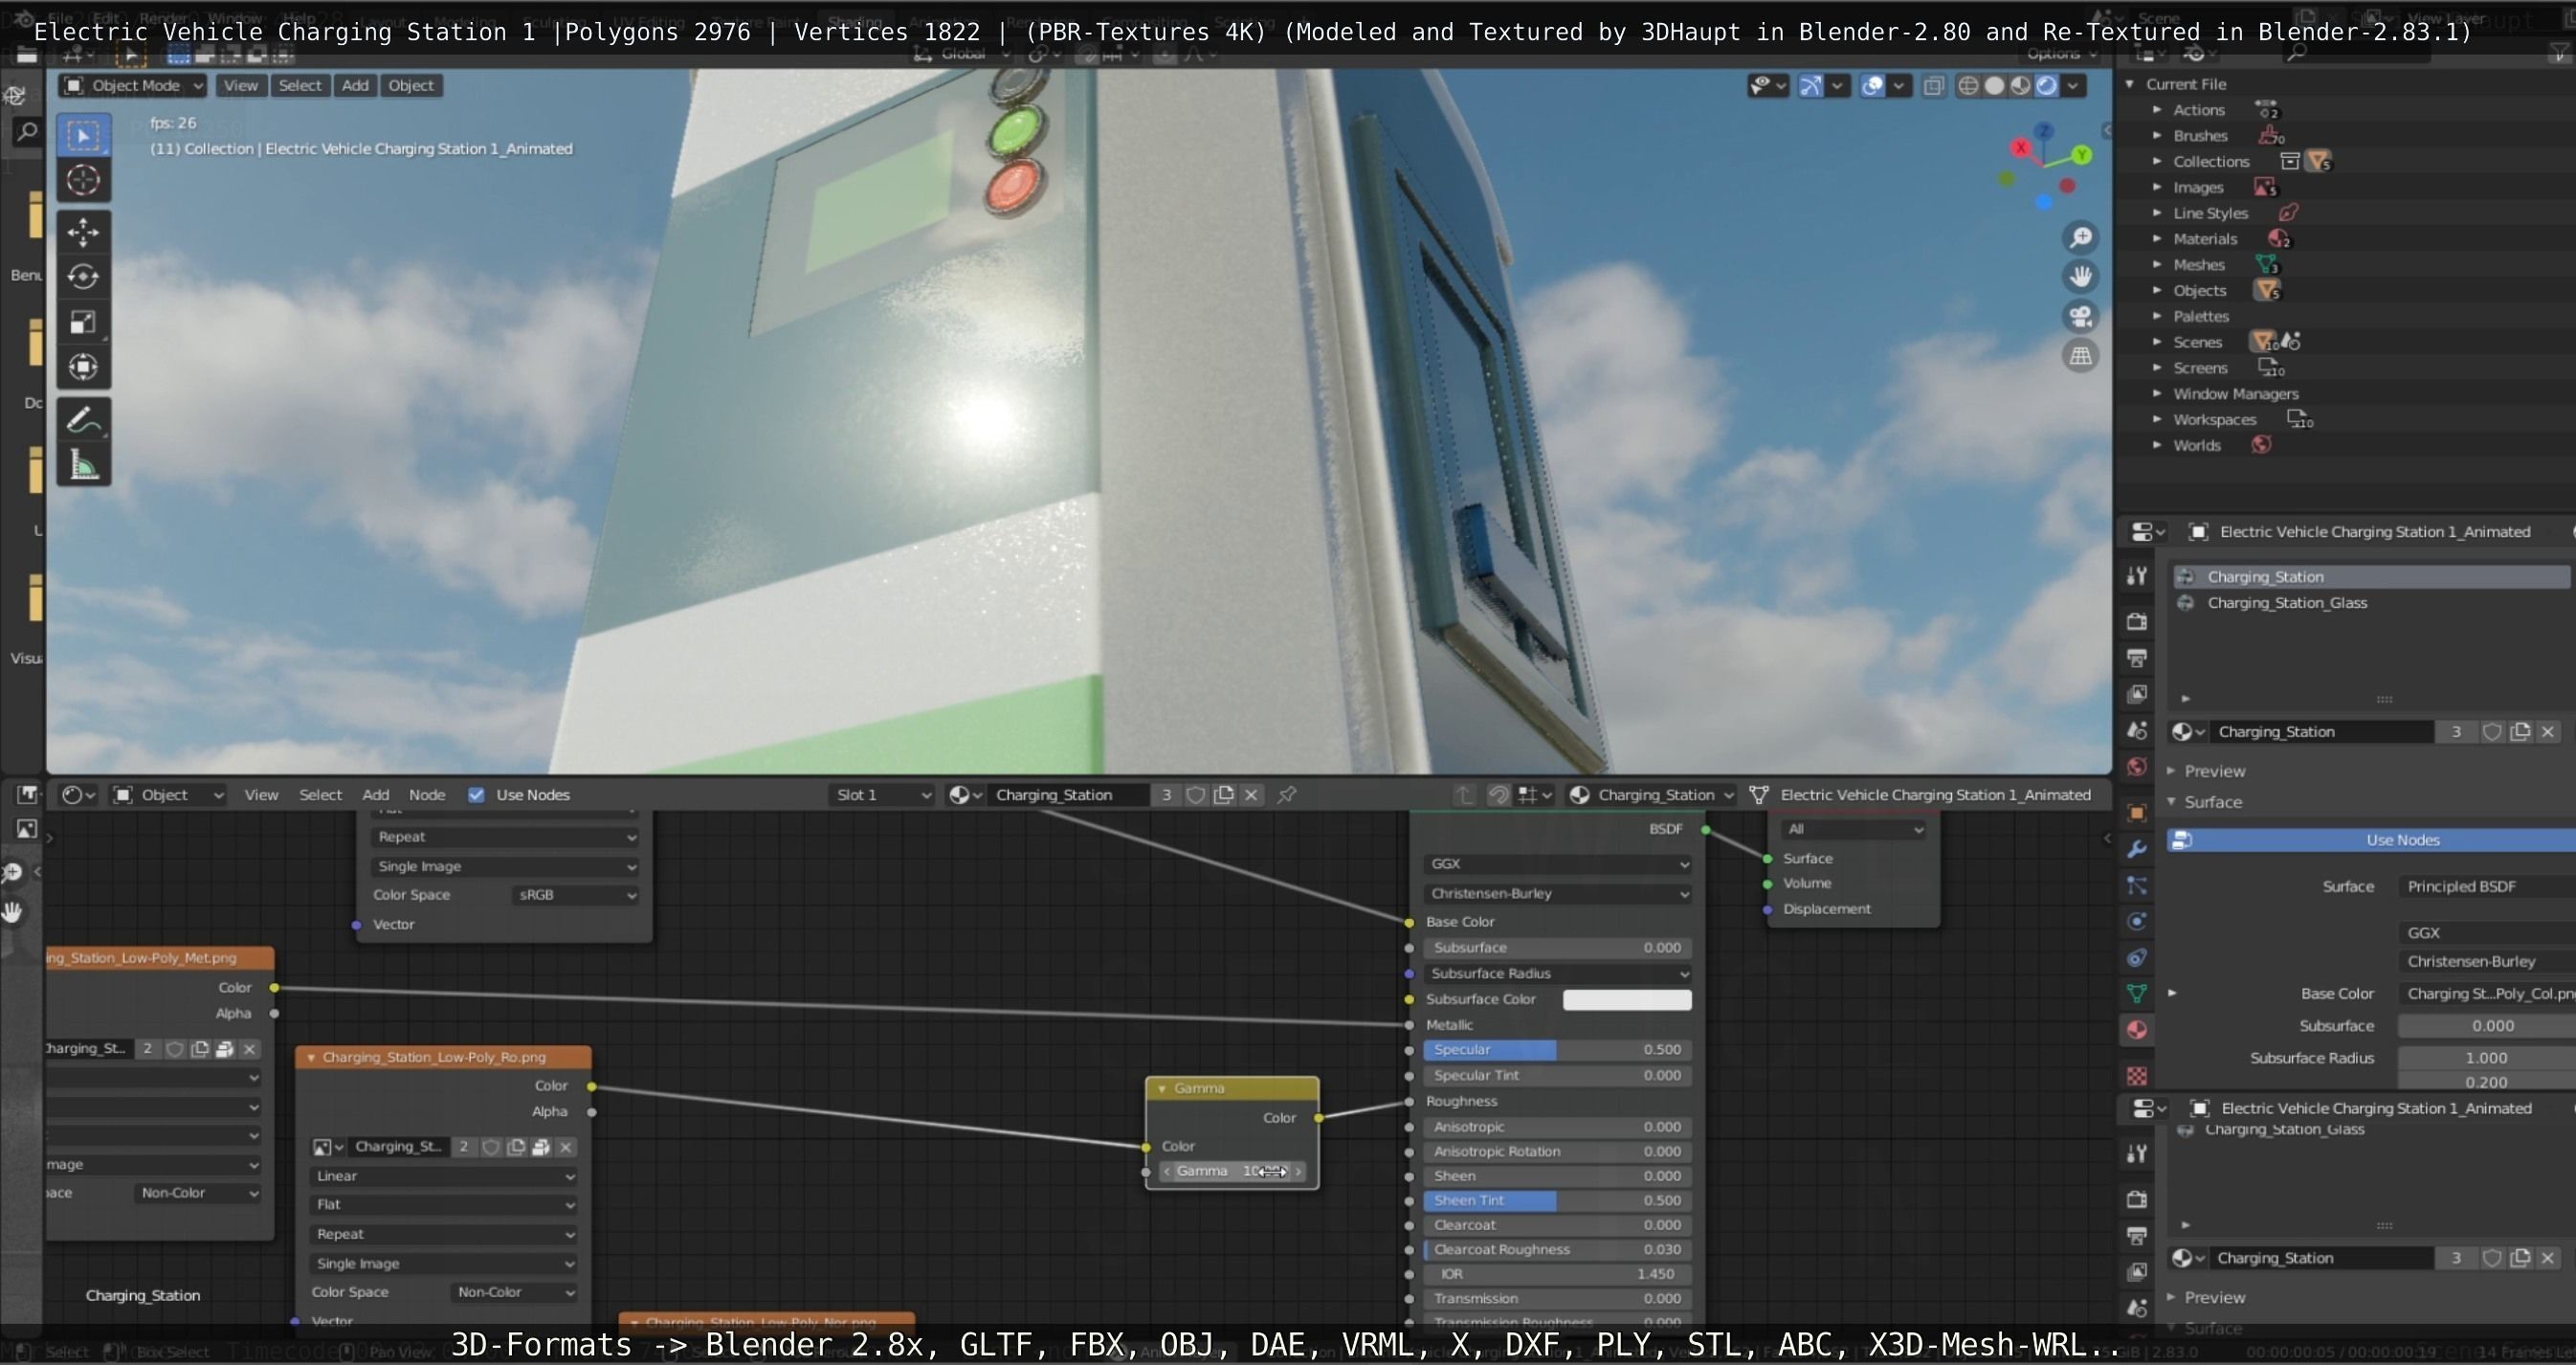Click the camera view icon

[2081, 317]
